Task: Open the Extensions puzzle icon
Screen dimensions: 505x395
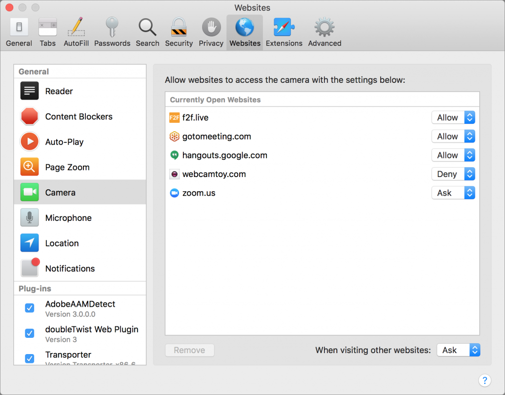Action: 284,27
